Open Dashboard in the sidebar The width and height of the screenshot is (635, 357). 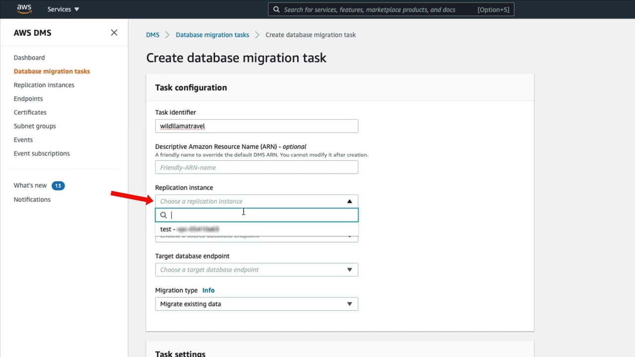29,58
